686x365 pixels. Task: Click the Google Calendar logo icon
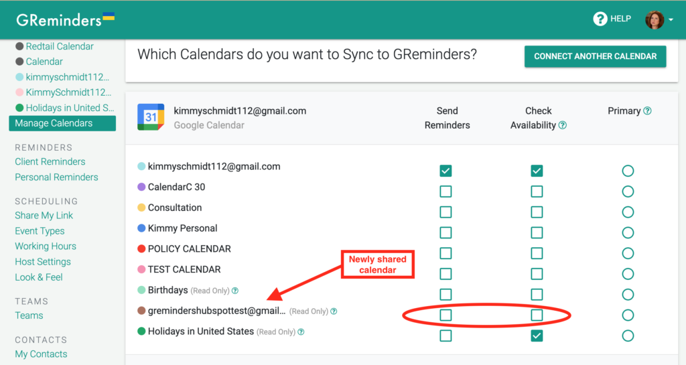click(151, 117)
